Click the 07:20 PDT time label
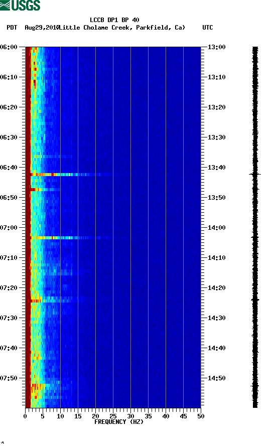The image size is (277, 448). click(9, 288)
